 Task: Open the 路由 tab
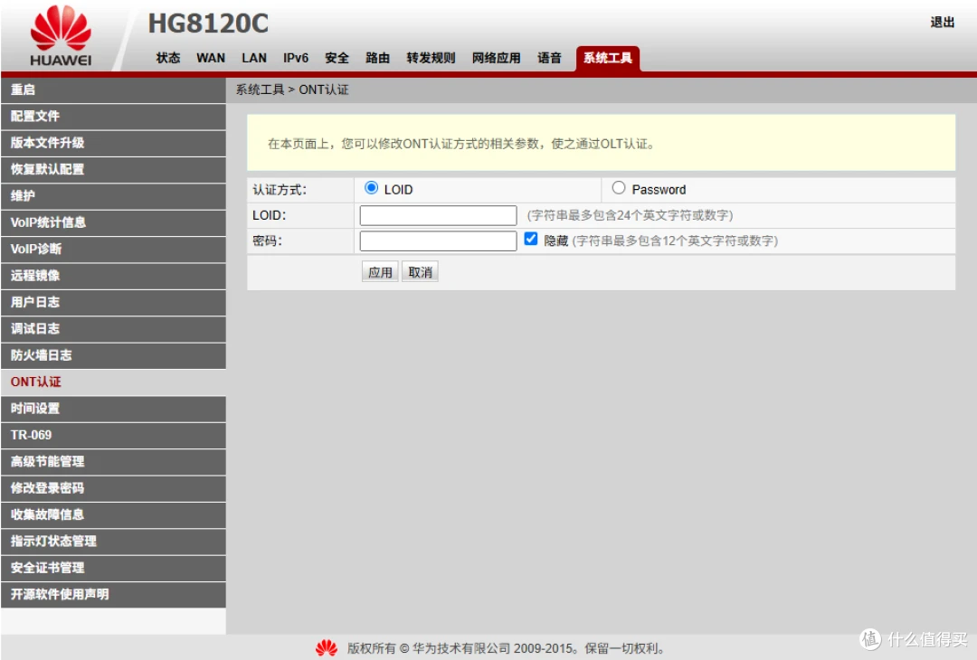[x=377, y=58]
